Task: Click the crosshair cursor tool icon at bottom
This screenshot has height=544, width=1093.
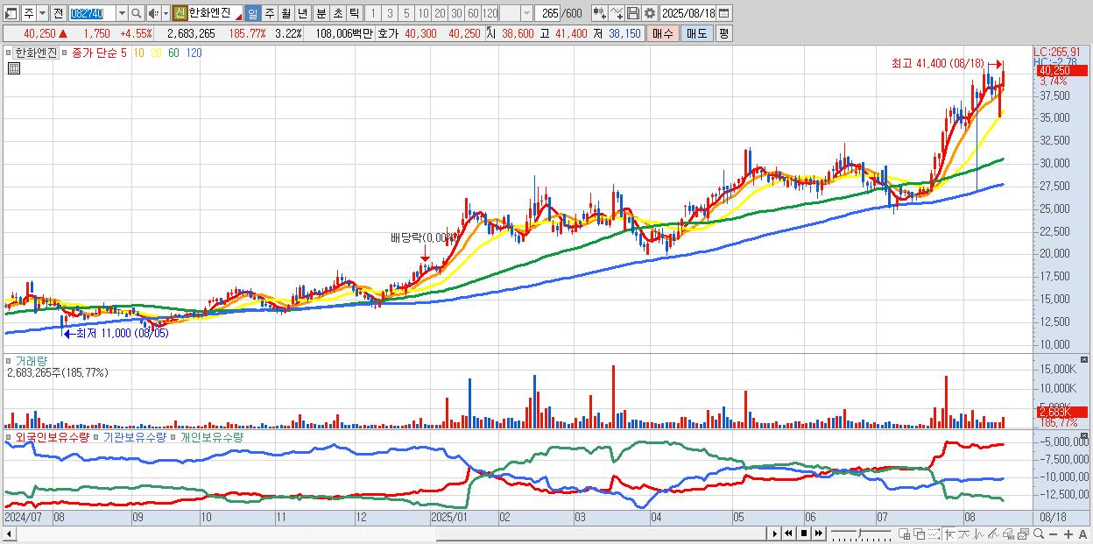Action: click(x=949, y=533)
